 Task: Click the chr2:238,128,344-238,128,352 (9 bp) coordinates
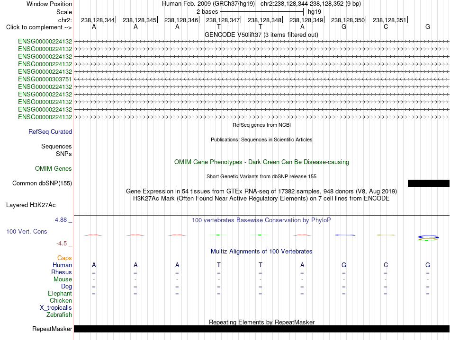pyautogui.click(x=311, y=4)
